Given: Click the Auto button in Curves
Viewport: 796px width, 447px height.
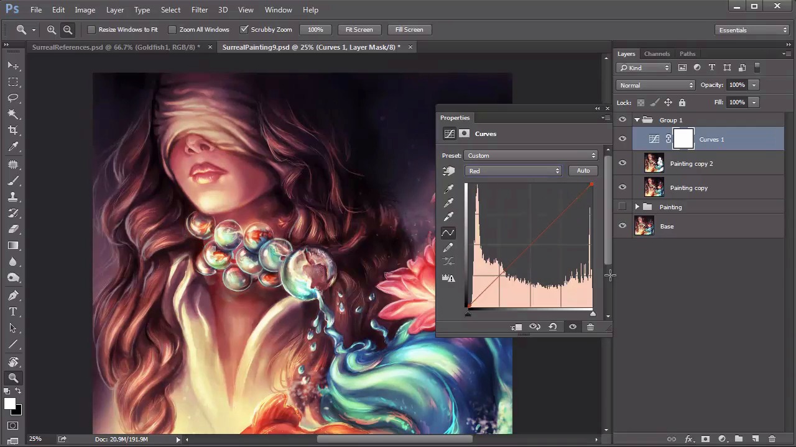Looking at the screenshot, I should point(583,171).
